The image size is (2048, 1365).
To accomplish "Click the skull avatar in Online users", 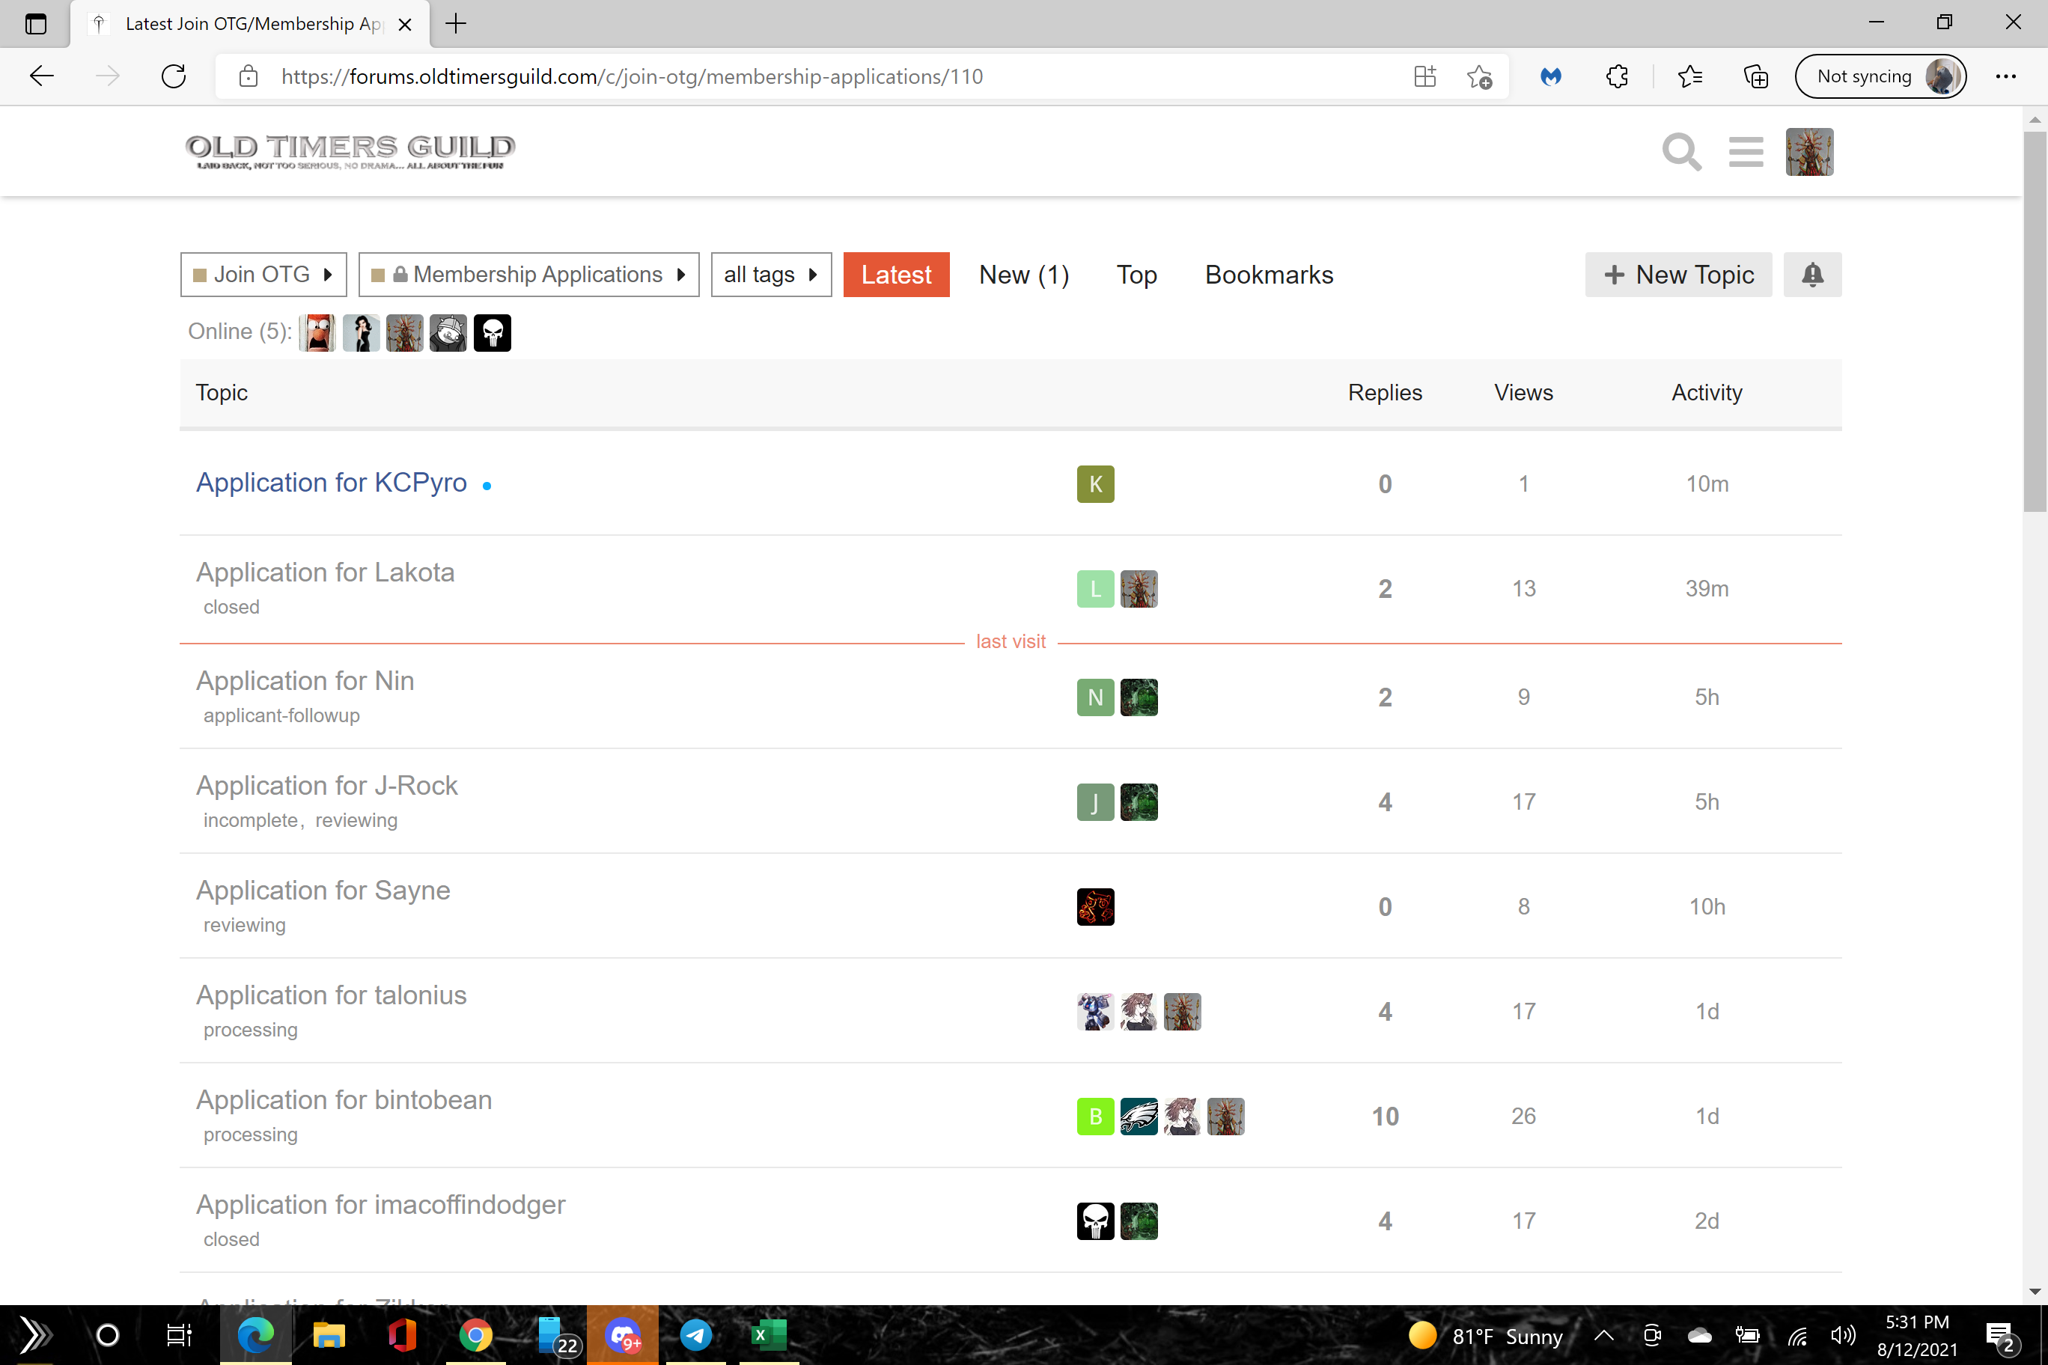I will [492, 332].
